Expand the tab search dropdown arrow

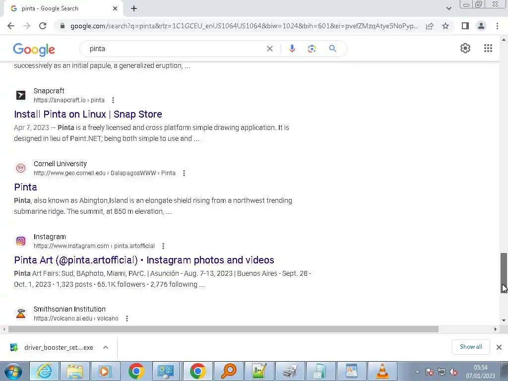pyautogui.click(x=448, y=8)
